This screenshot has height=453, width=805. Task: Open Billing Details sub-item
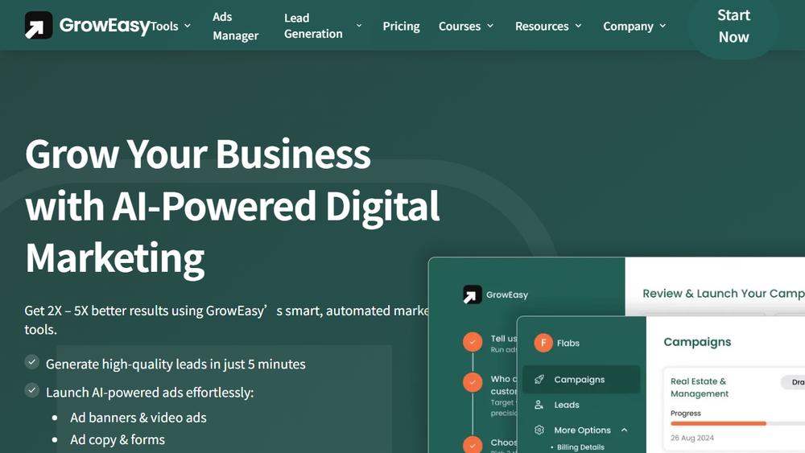click(x=580, y=447)
